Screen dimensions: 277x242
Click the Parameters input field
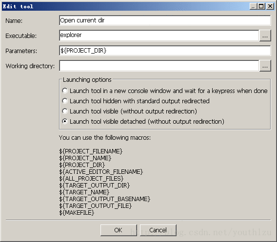point(165,51)
